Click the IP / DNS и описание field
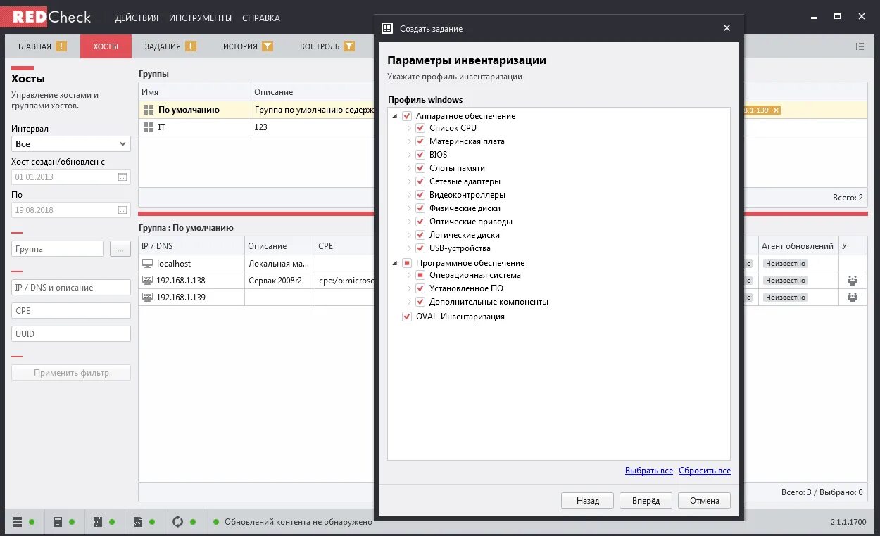 pyautogui.click(x=71, y=287)
